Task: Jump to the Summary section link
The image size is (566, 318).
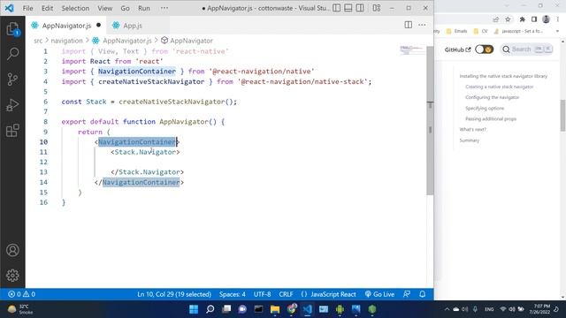Action: pyautogui.click(x=470, y=140)
